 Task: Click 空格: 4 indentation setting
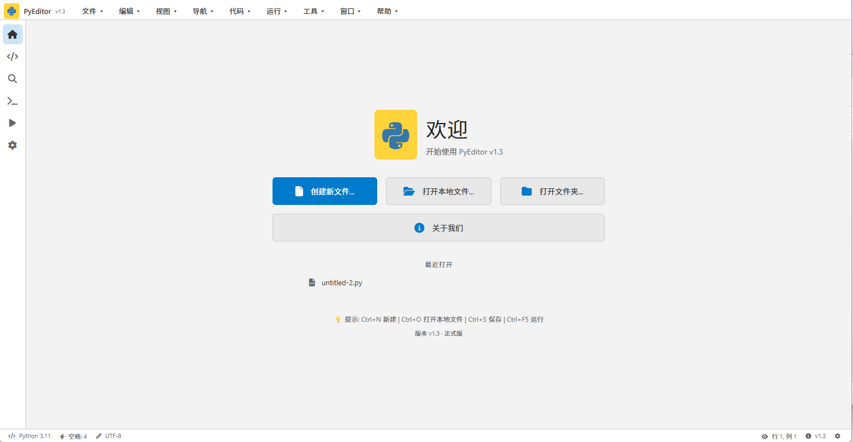coord(78,436)
